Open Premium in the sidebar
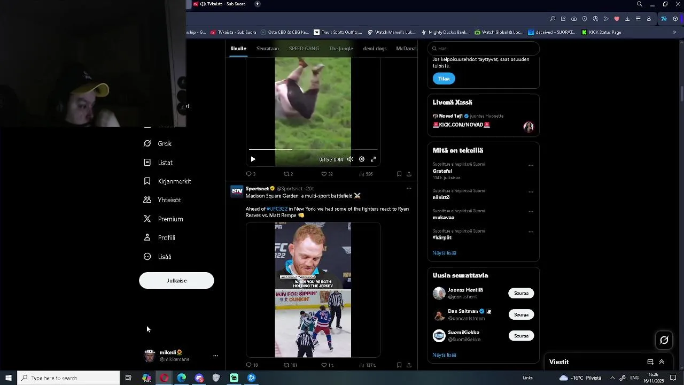Image resolution: width=684 pixels, height=385 pixels. point(164,219)
